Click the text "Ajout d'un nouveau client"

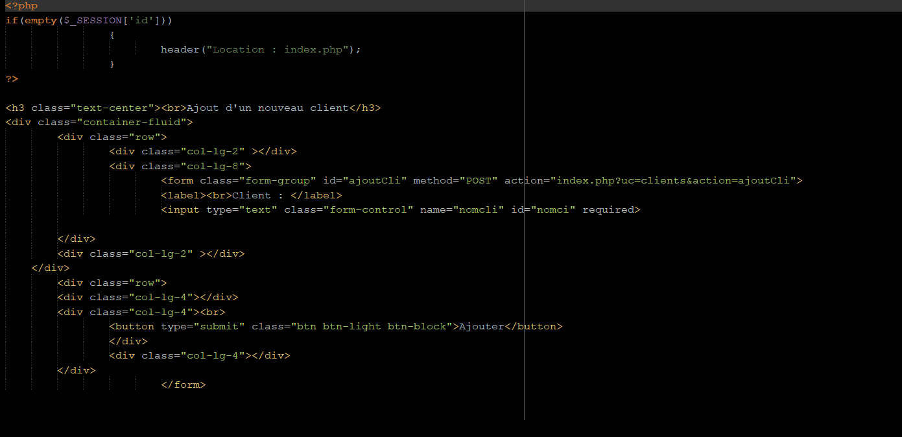click(267, 108)
